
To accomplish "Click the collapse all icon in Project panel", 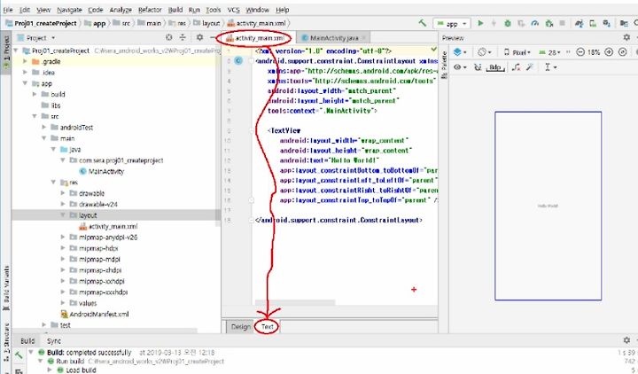I will [x=183, y=37].
